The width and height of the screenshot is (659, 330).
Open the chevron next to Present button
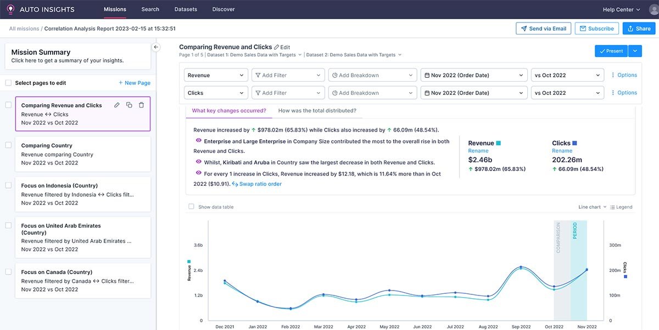pos(635,50)
